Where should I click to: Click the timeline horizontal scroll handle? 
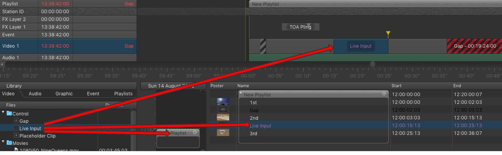[373, 64]
